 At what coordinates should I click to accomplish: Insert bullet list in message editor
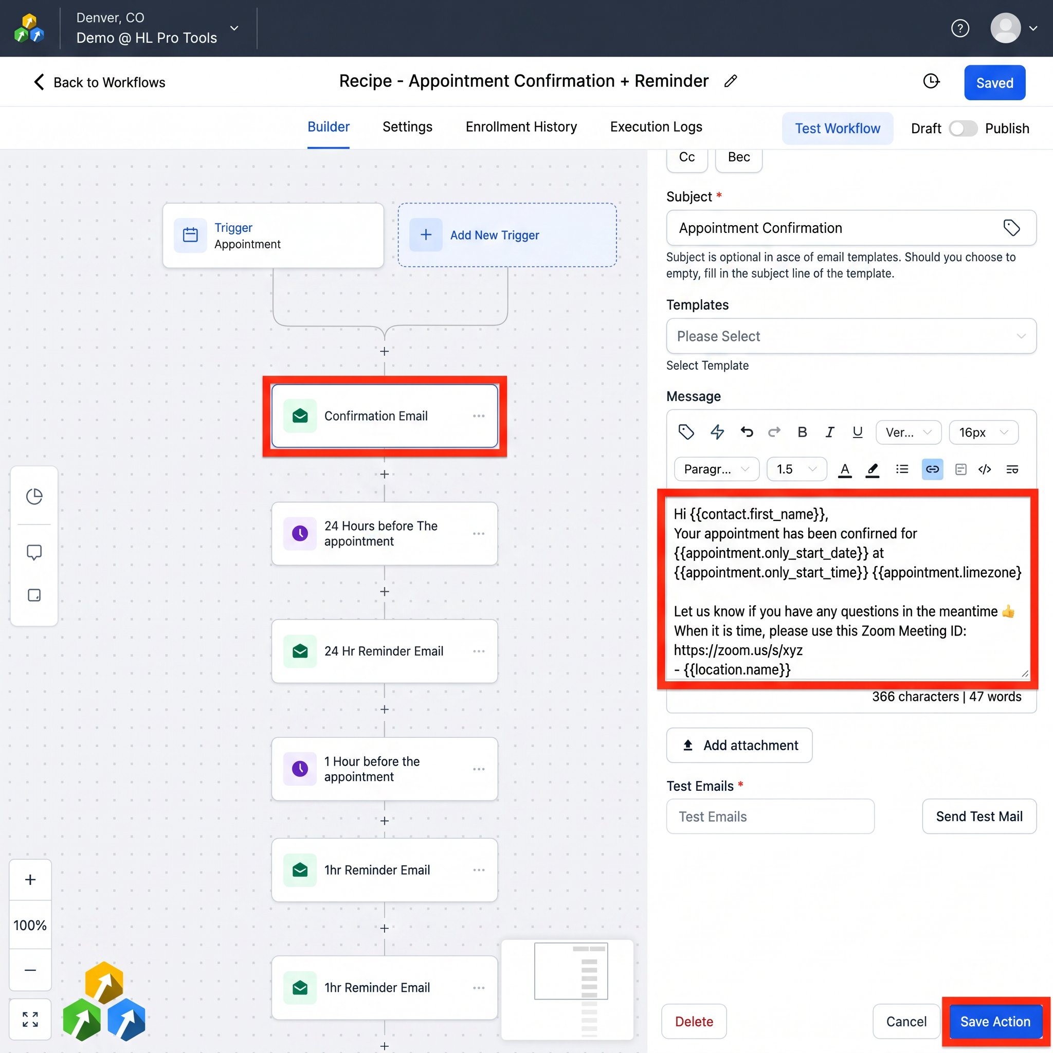[902, 469]
